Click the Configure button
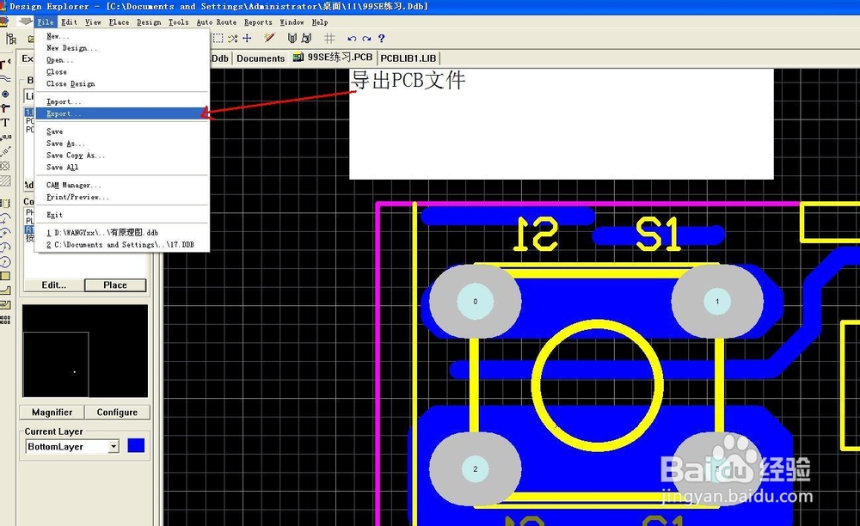This screenshot has width=860, height=526. tap(117, 412)
